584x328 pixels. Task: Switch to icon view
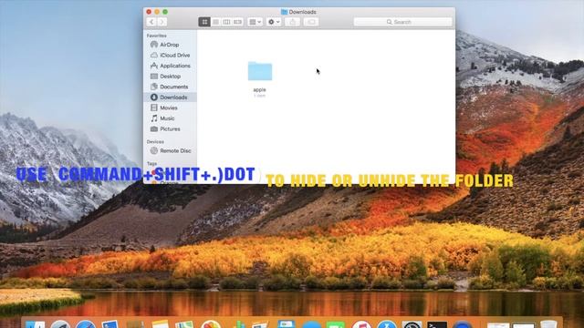204,22
